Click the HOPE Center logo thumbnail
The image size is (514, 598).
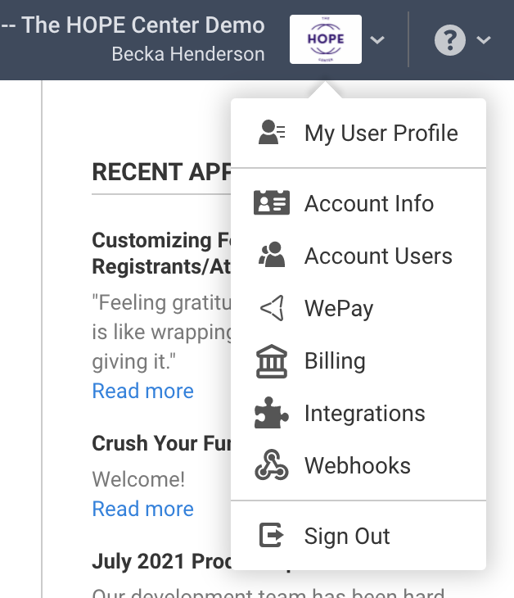326,39
